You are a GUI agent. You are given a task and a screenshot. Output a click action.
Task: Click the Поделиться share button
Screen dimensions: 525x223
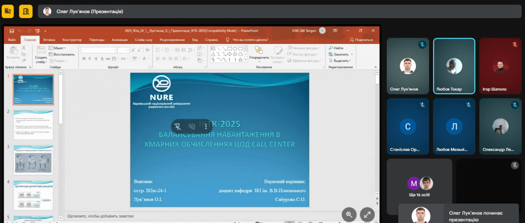click(x=361, y=40)
